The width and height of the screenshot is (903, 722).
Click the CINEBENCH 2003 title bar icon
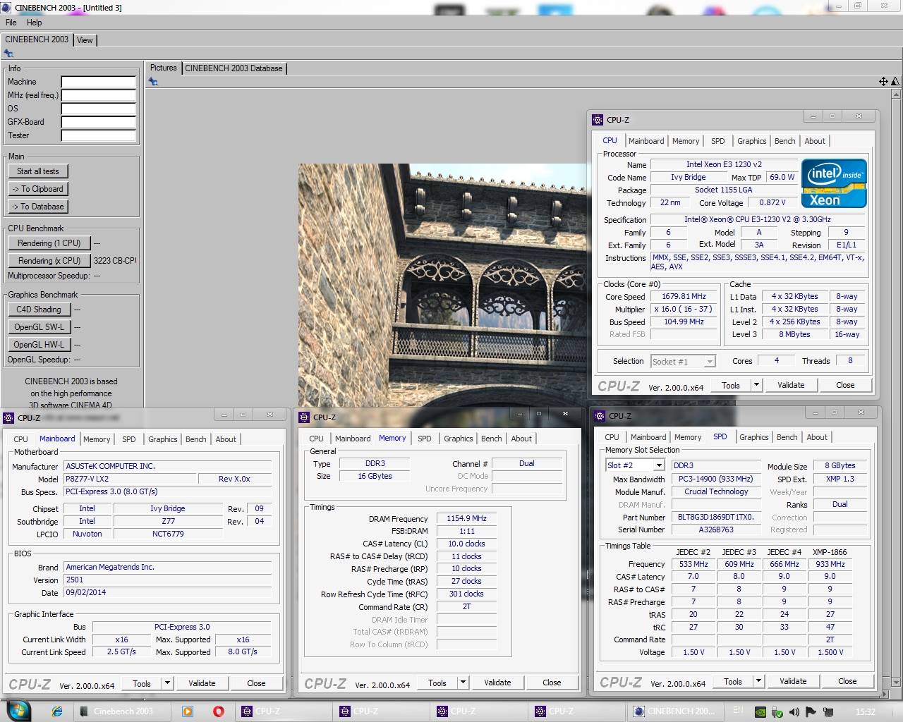click(6, 8)
